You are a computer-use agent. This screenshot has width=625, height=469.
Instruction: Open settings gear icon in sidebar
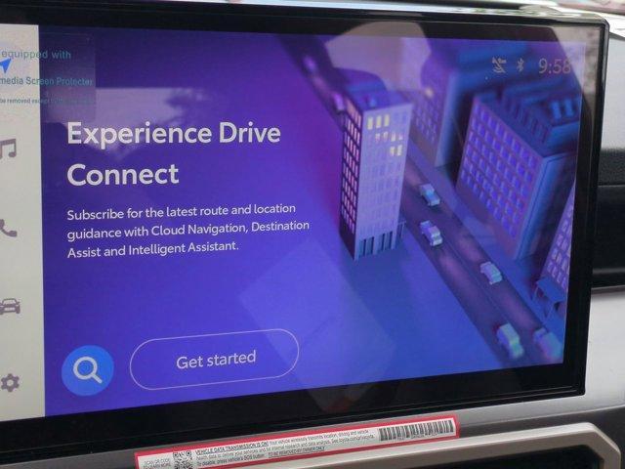click(10, 383)
